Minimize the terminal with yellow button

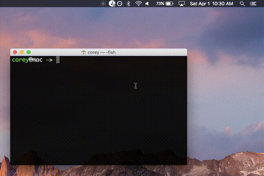pos(22,52)
